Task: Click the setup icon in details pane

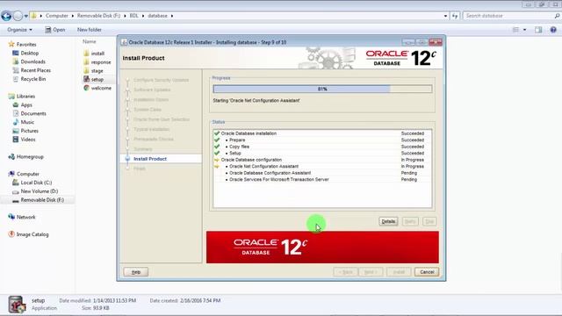Action: pyautogui.click(x=17, y=305)
